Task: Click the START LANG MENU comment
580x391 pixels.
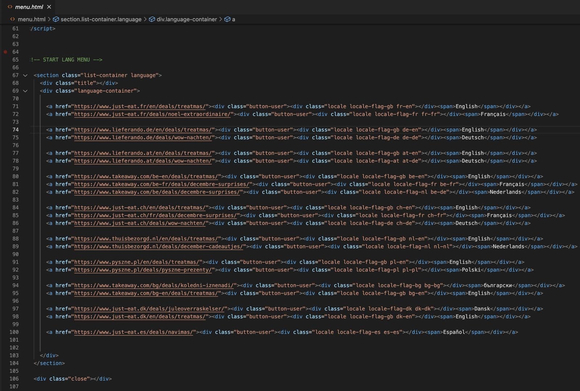Action: (x=66, y=60)
